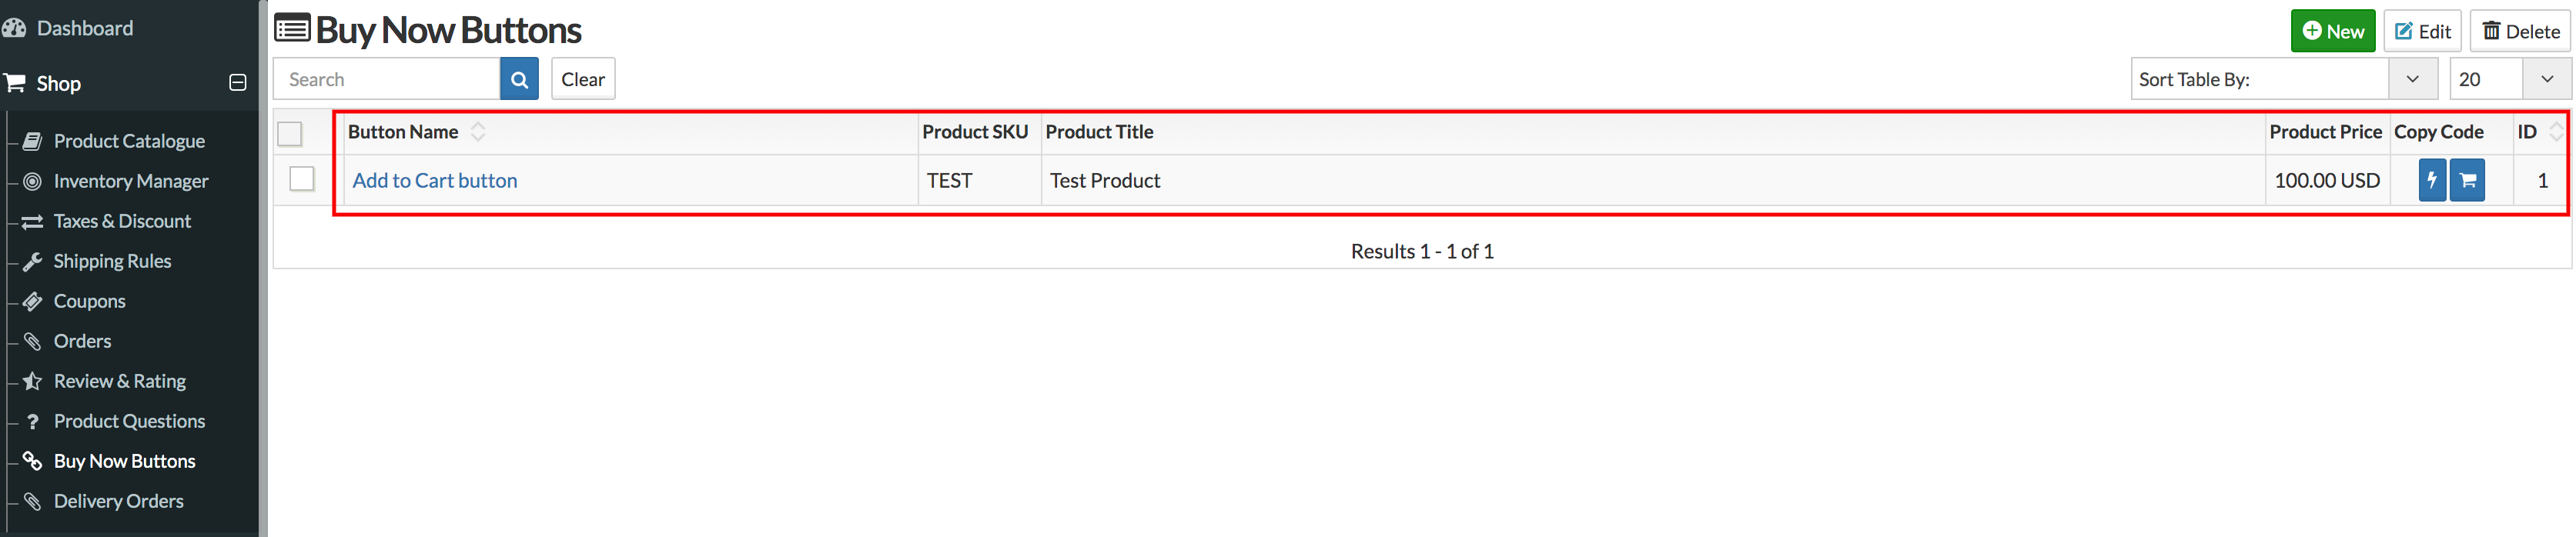Click the Delete button
The height and width of the screenshot is (537, 2576).
2520,31
